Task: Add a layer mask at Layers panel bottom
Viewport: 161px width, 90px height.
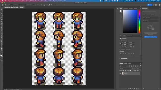Action: [130, 89]
